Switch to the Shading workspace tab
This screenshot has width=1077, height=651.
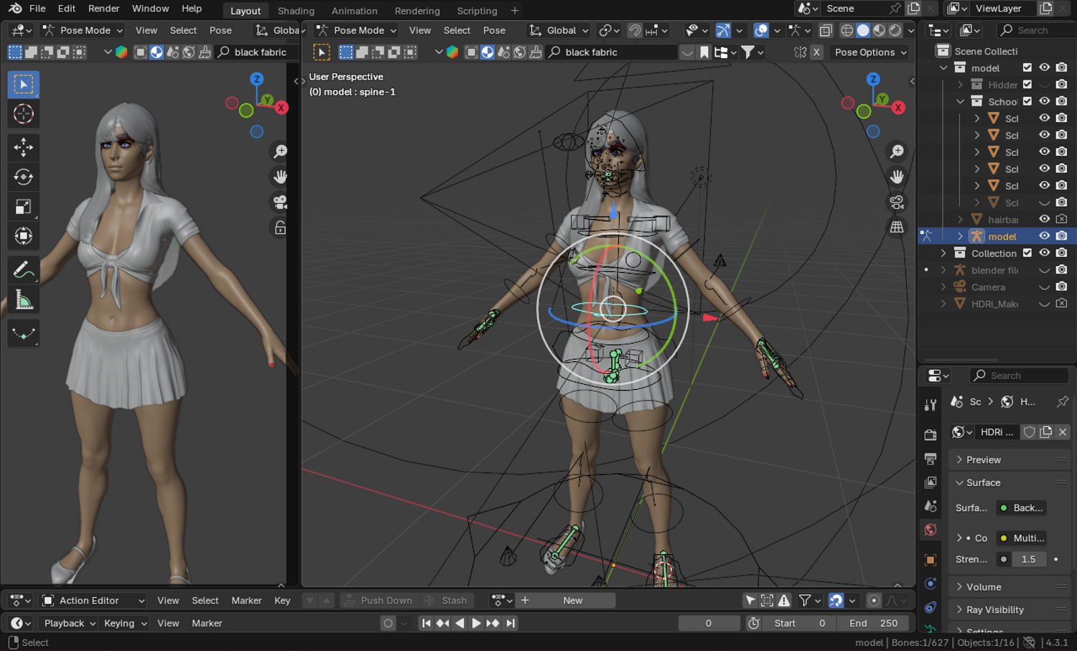[x=296, y=11]
